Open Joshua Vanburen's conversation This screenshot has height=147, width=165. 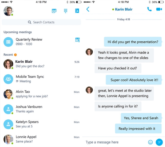click(41, 109)
